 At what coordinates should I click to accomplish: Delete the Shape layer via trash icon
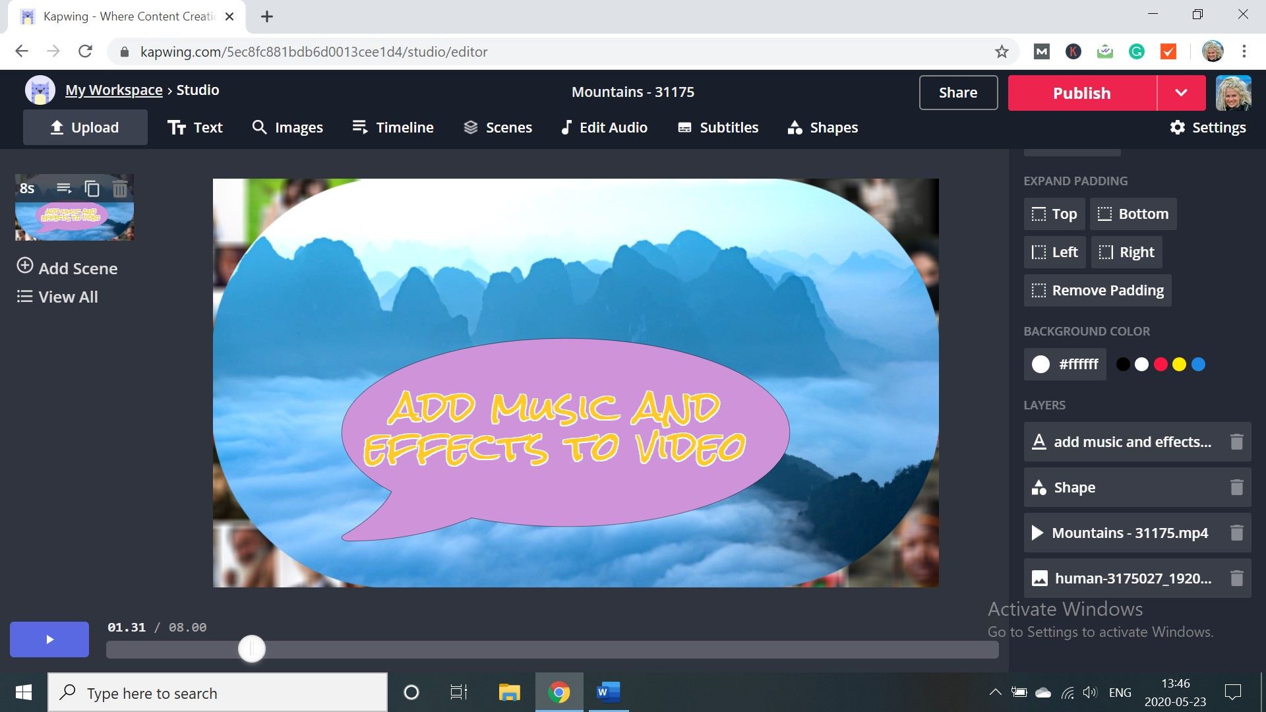coord(1236,487)
